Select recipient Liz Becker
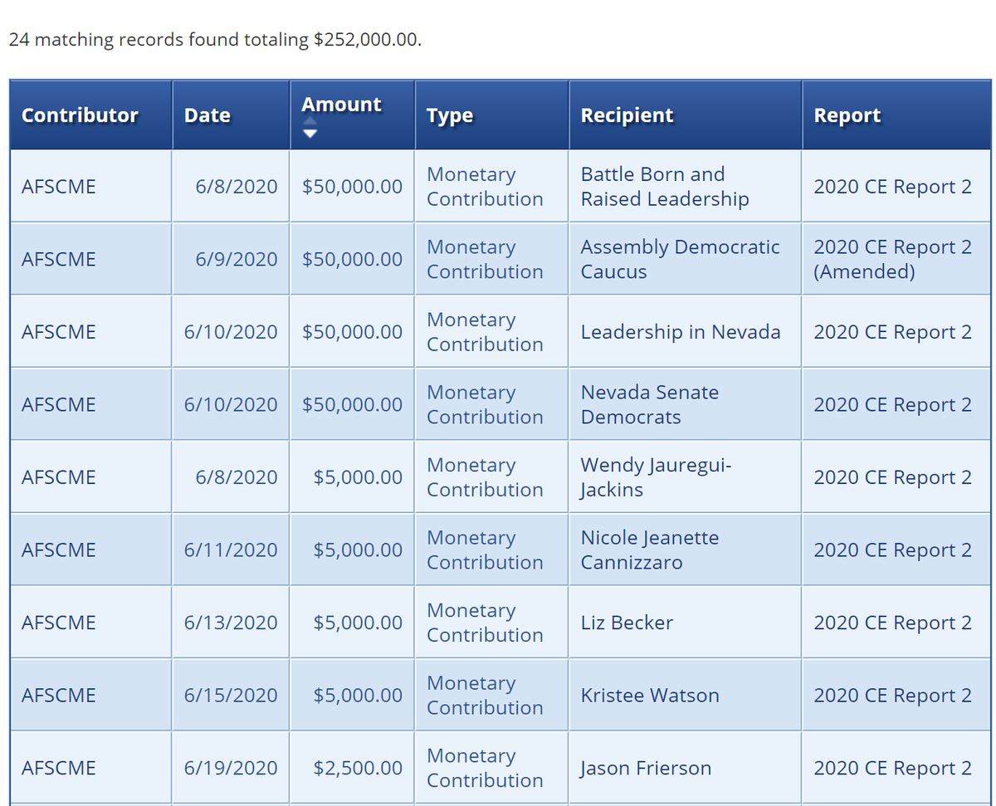996x806 pixels. point(627,623)
